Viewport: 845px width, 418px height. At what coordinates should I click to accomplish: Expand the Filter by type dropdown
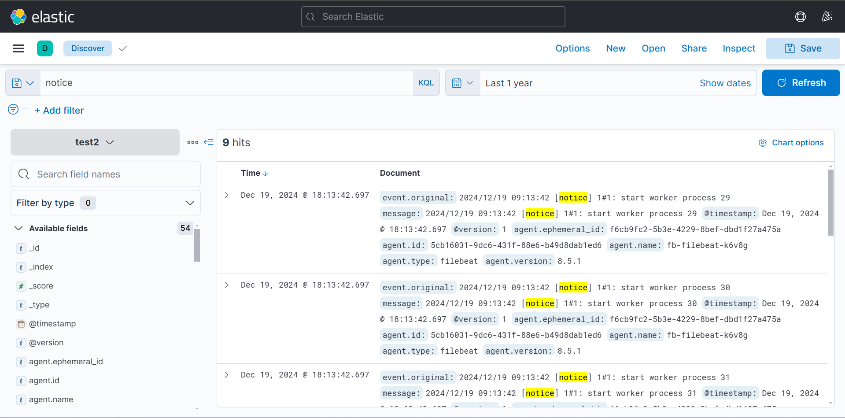click(x=106, y=203)
